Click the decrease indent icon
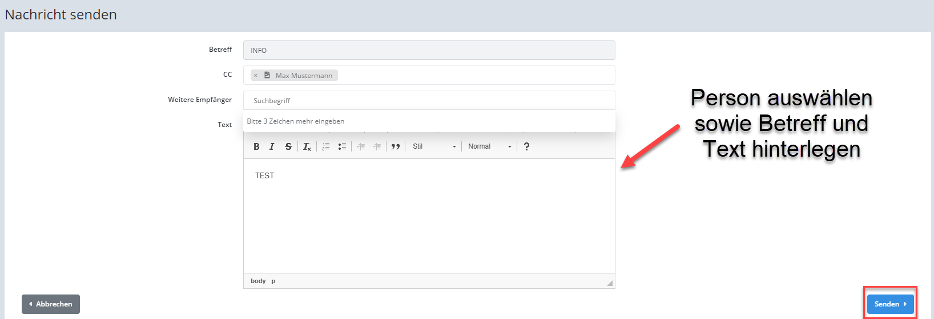Screen dimensions: 934x319 [361, 146]
